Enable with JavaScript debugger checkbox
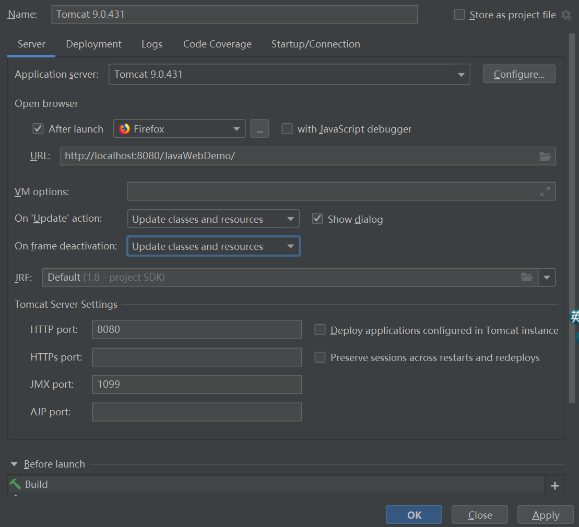 tap(287, 129)
